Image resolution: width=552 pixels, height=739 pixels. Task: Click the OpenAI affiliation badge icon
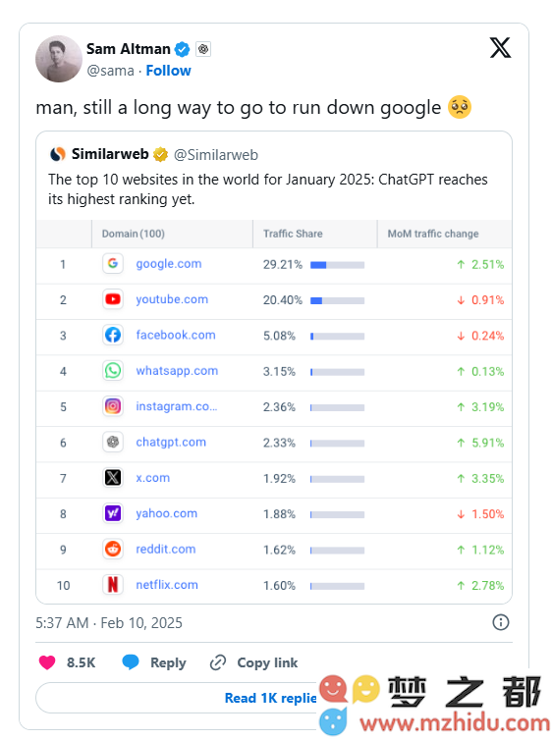tap(203, 49)
